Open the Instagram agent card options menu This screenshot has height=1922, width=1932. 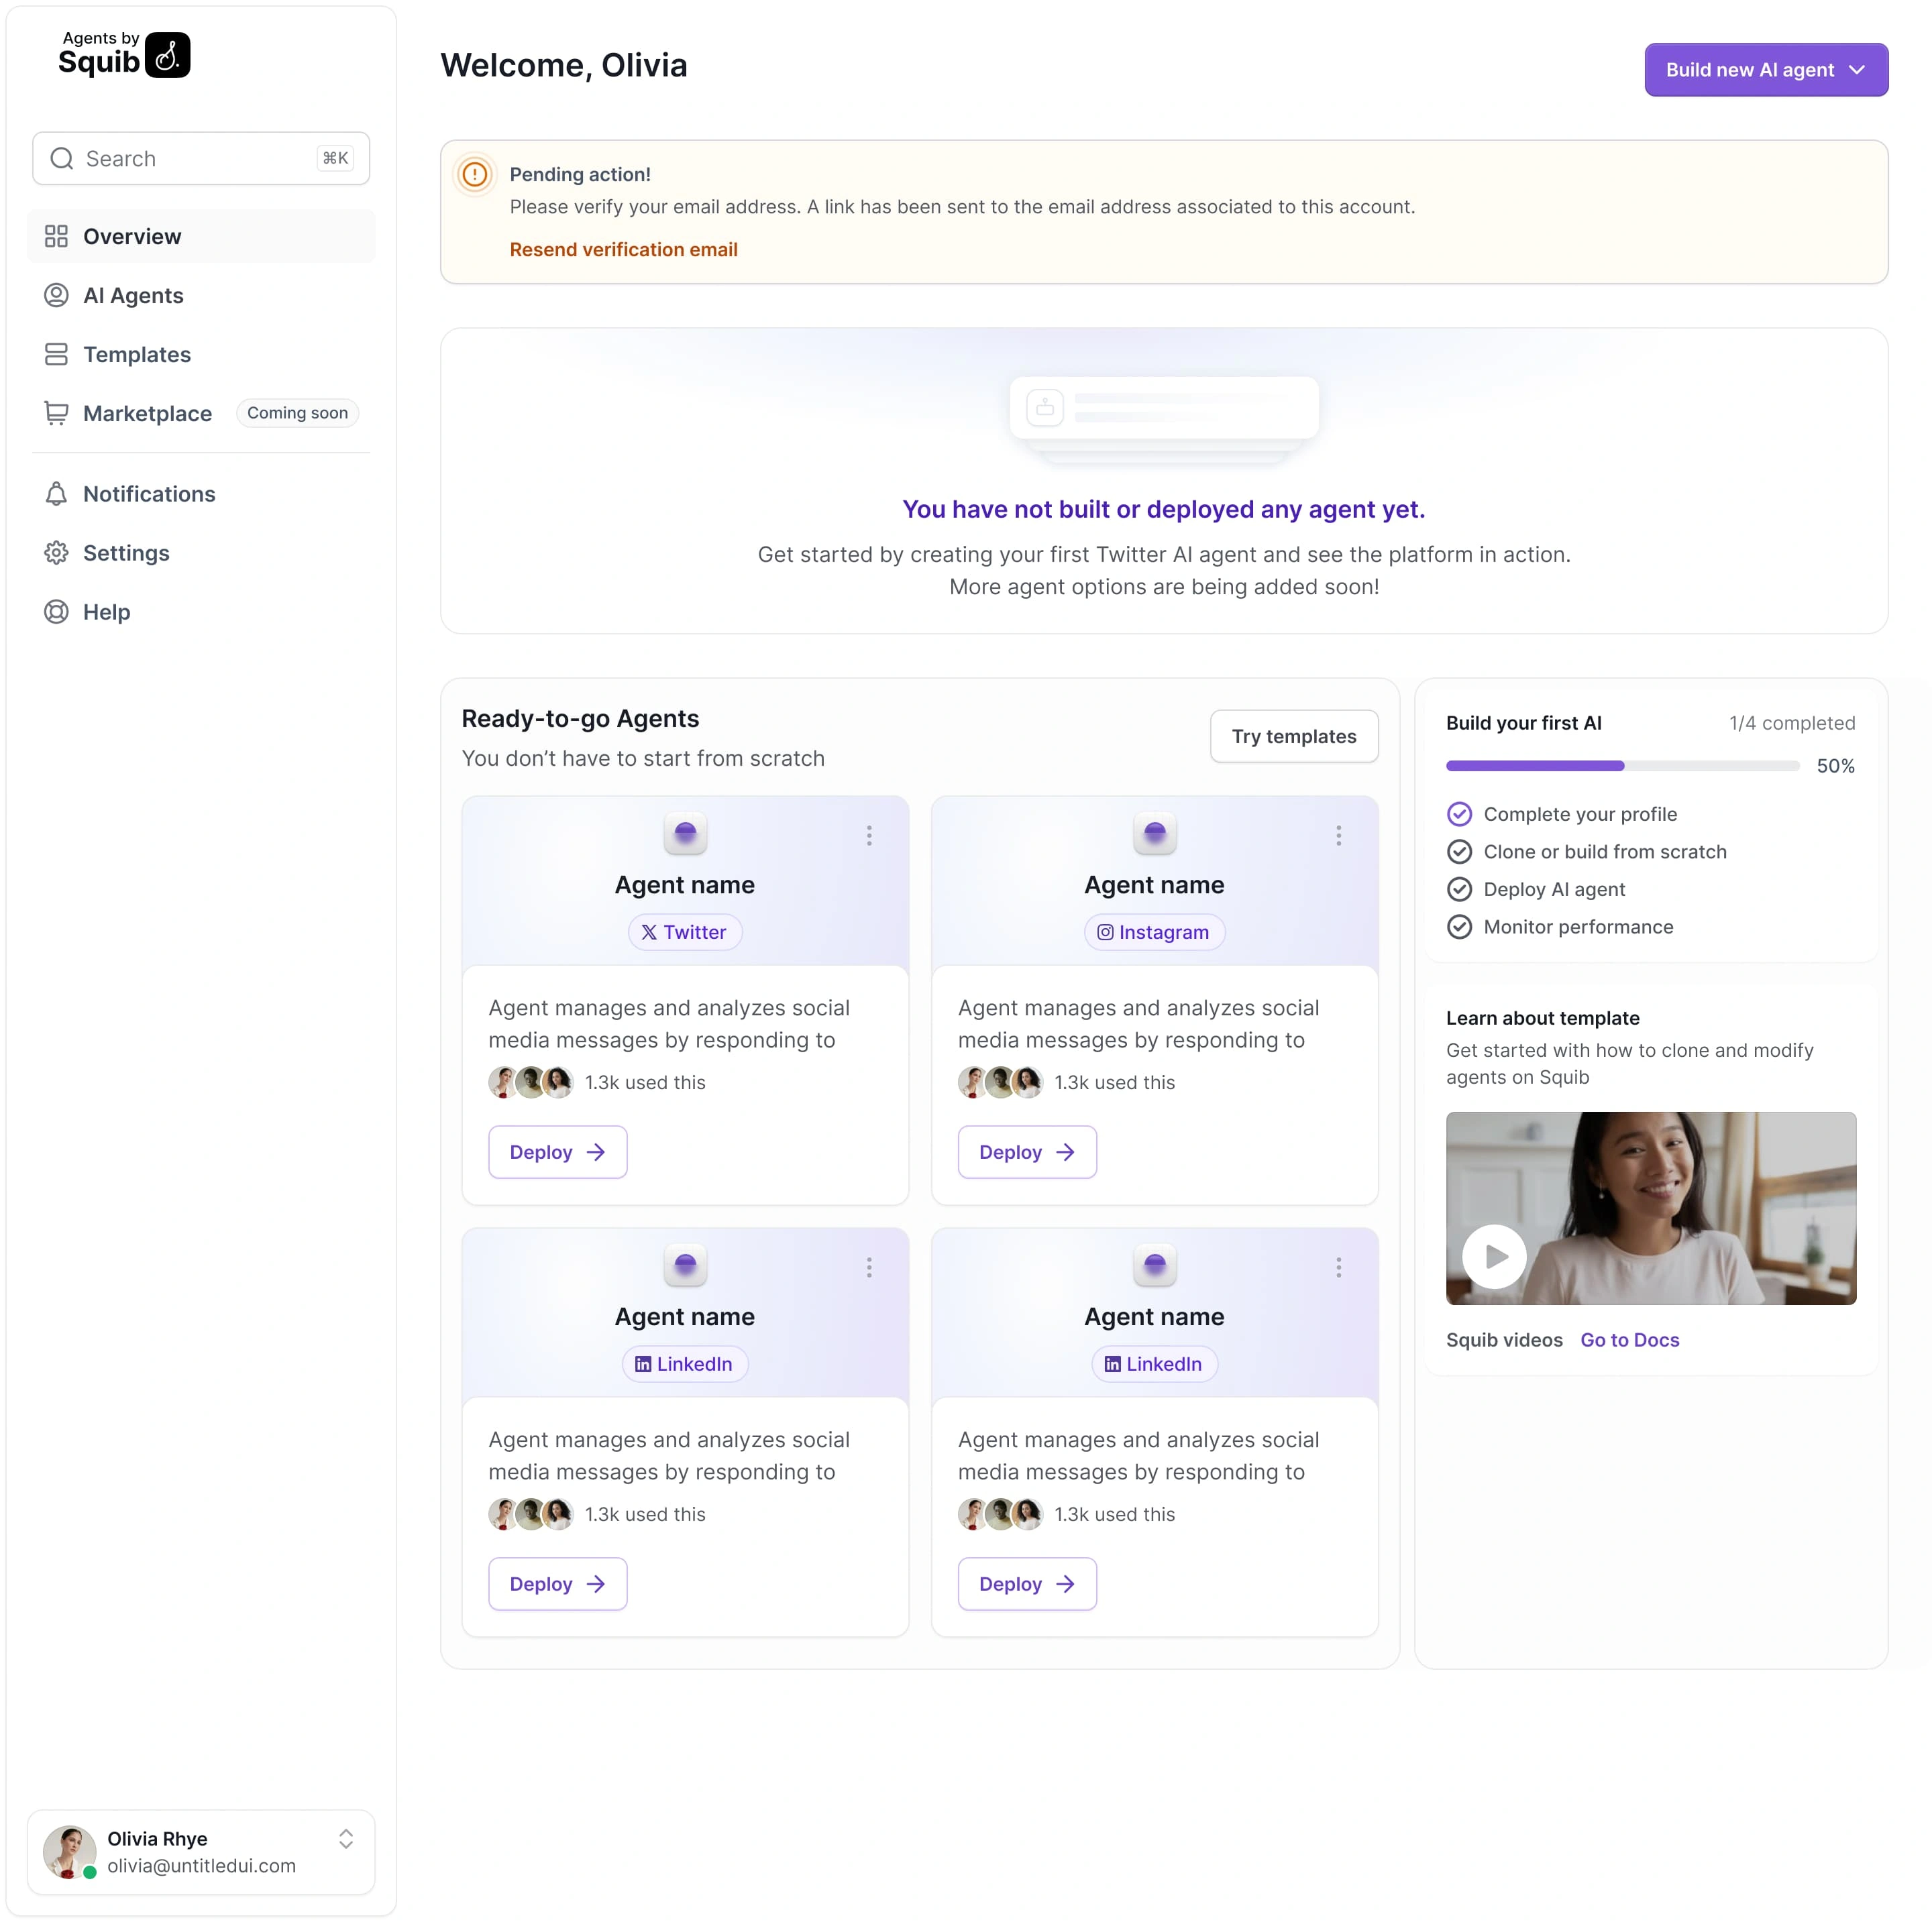click(1338, 836)
